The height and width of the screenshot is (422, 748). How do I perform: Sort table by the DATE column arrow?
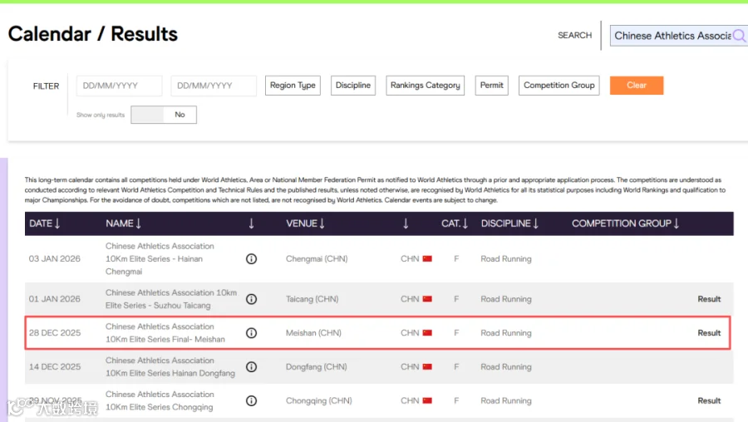click(57, 223)
